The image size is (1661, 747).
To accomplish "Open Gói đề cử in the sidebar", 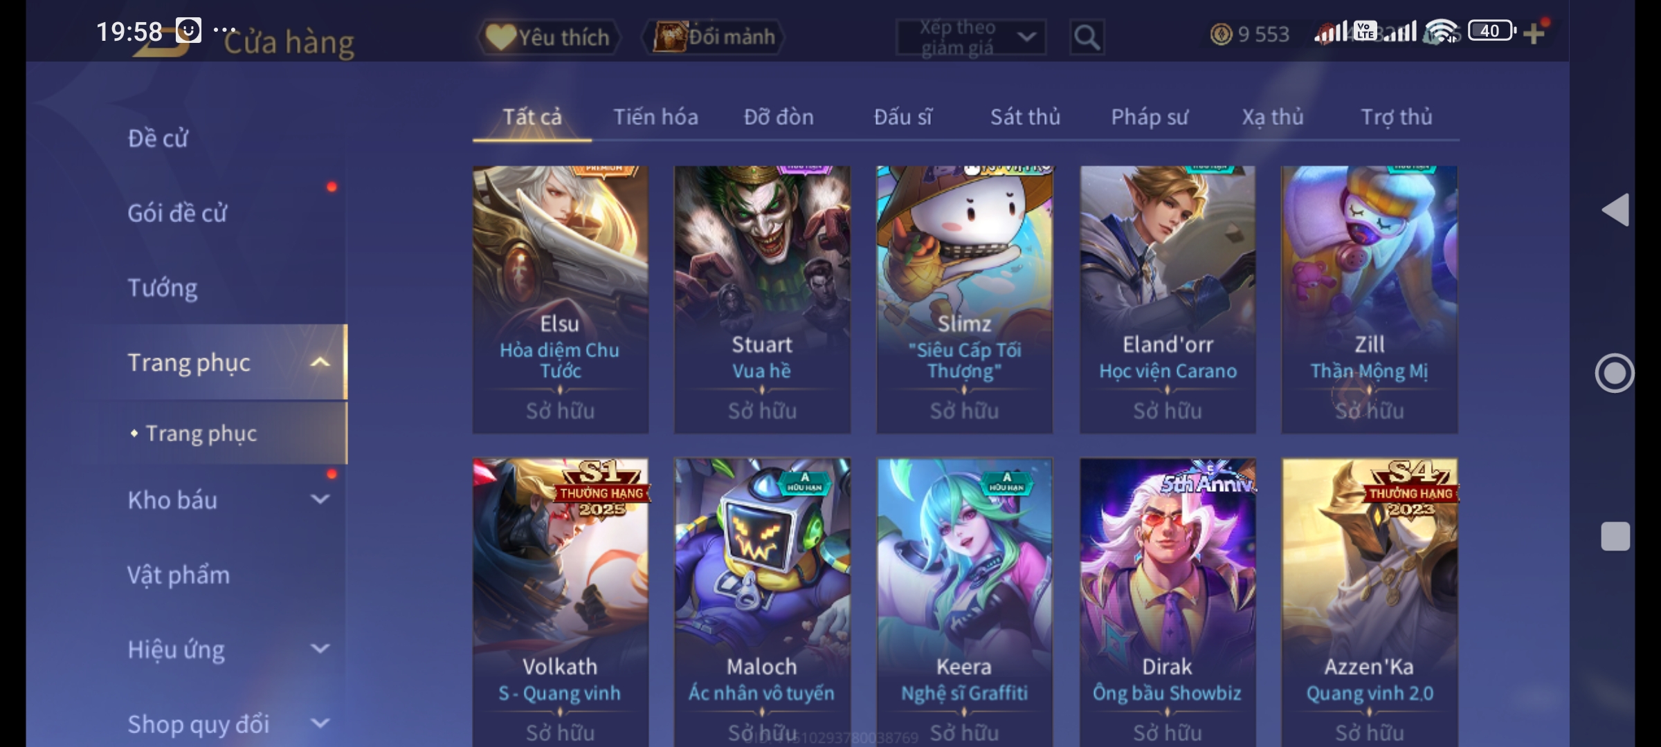I will (177, 213).
